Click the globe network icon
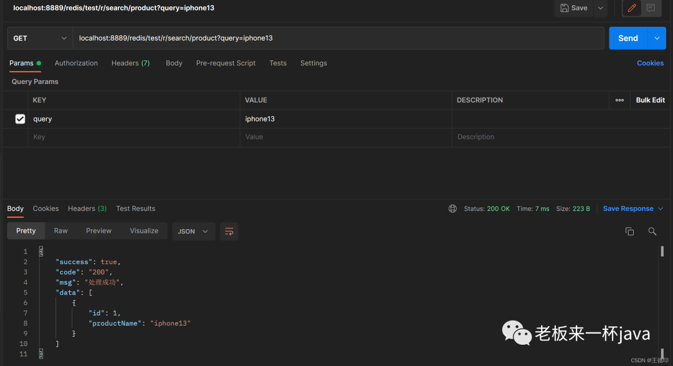 [452, 209]
